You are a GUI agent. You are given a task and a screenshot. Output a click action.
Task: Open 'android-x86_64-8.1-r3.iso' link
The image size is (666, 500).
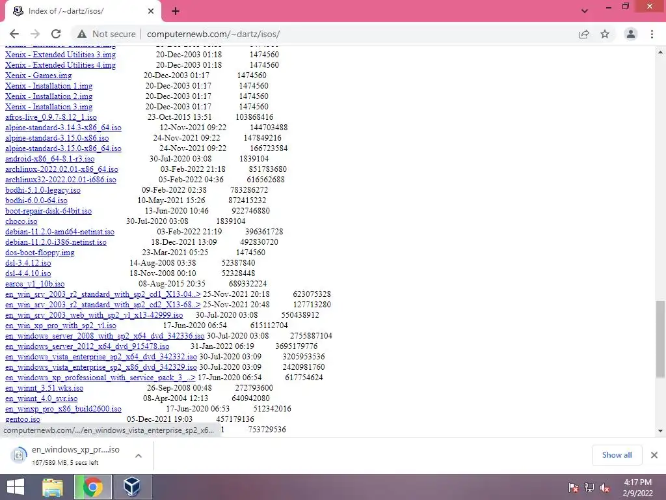tap(49, 159)
